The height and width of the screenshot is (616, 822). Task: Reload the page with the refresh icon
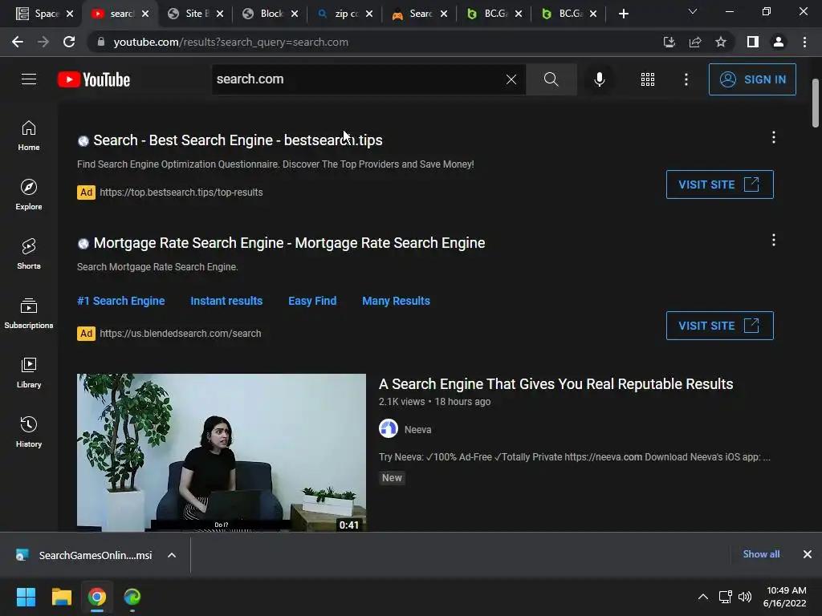click(69, 42)
